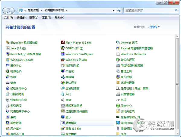Open the 通知区域图标 item
Screen dimensions: 181x137
[71, 106]
